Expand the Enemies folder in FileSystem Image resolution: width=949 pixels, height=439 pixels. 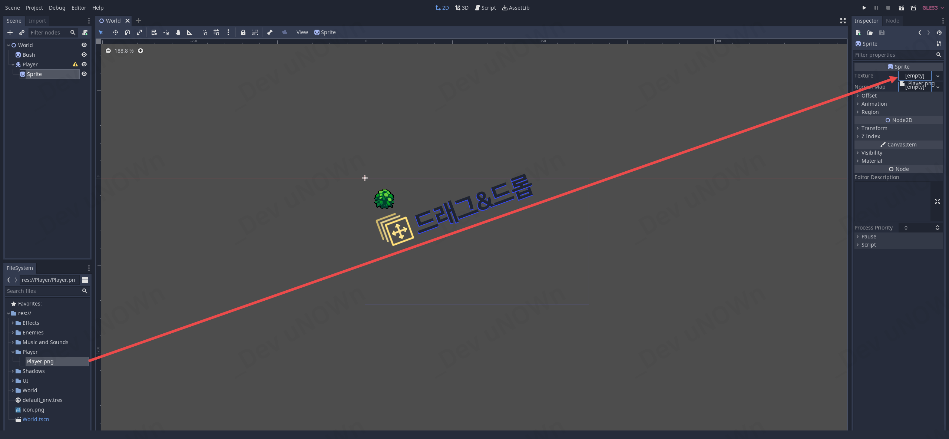coord(13,333)
